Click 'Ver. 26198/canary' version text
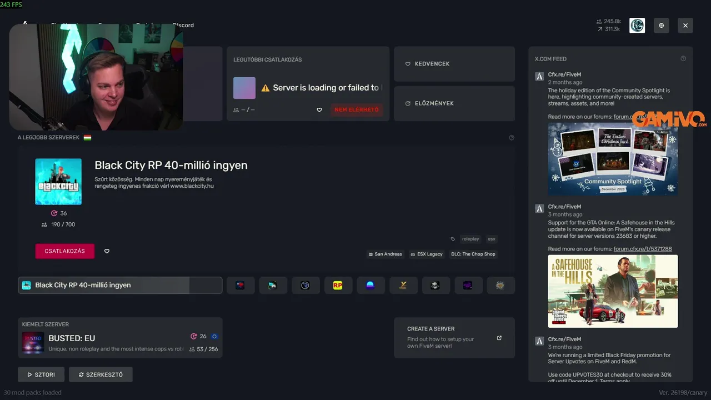This screenshot has height=400, width=711. (683, 392)
